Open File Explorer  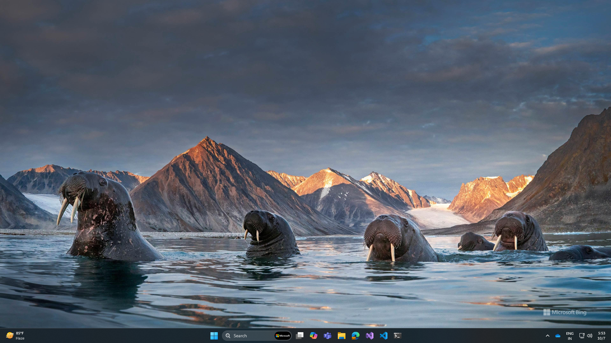[342, 335]
